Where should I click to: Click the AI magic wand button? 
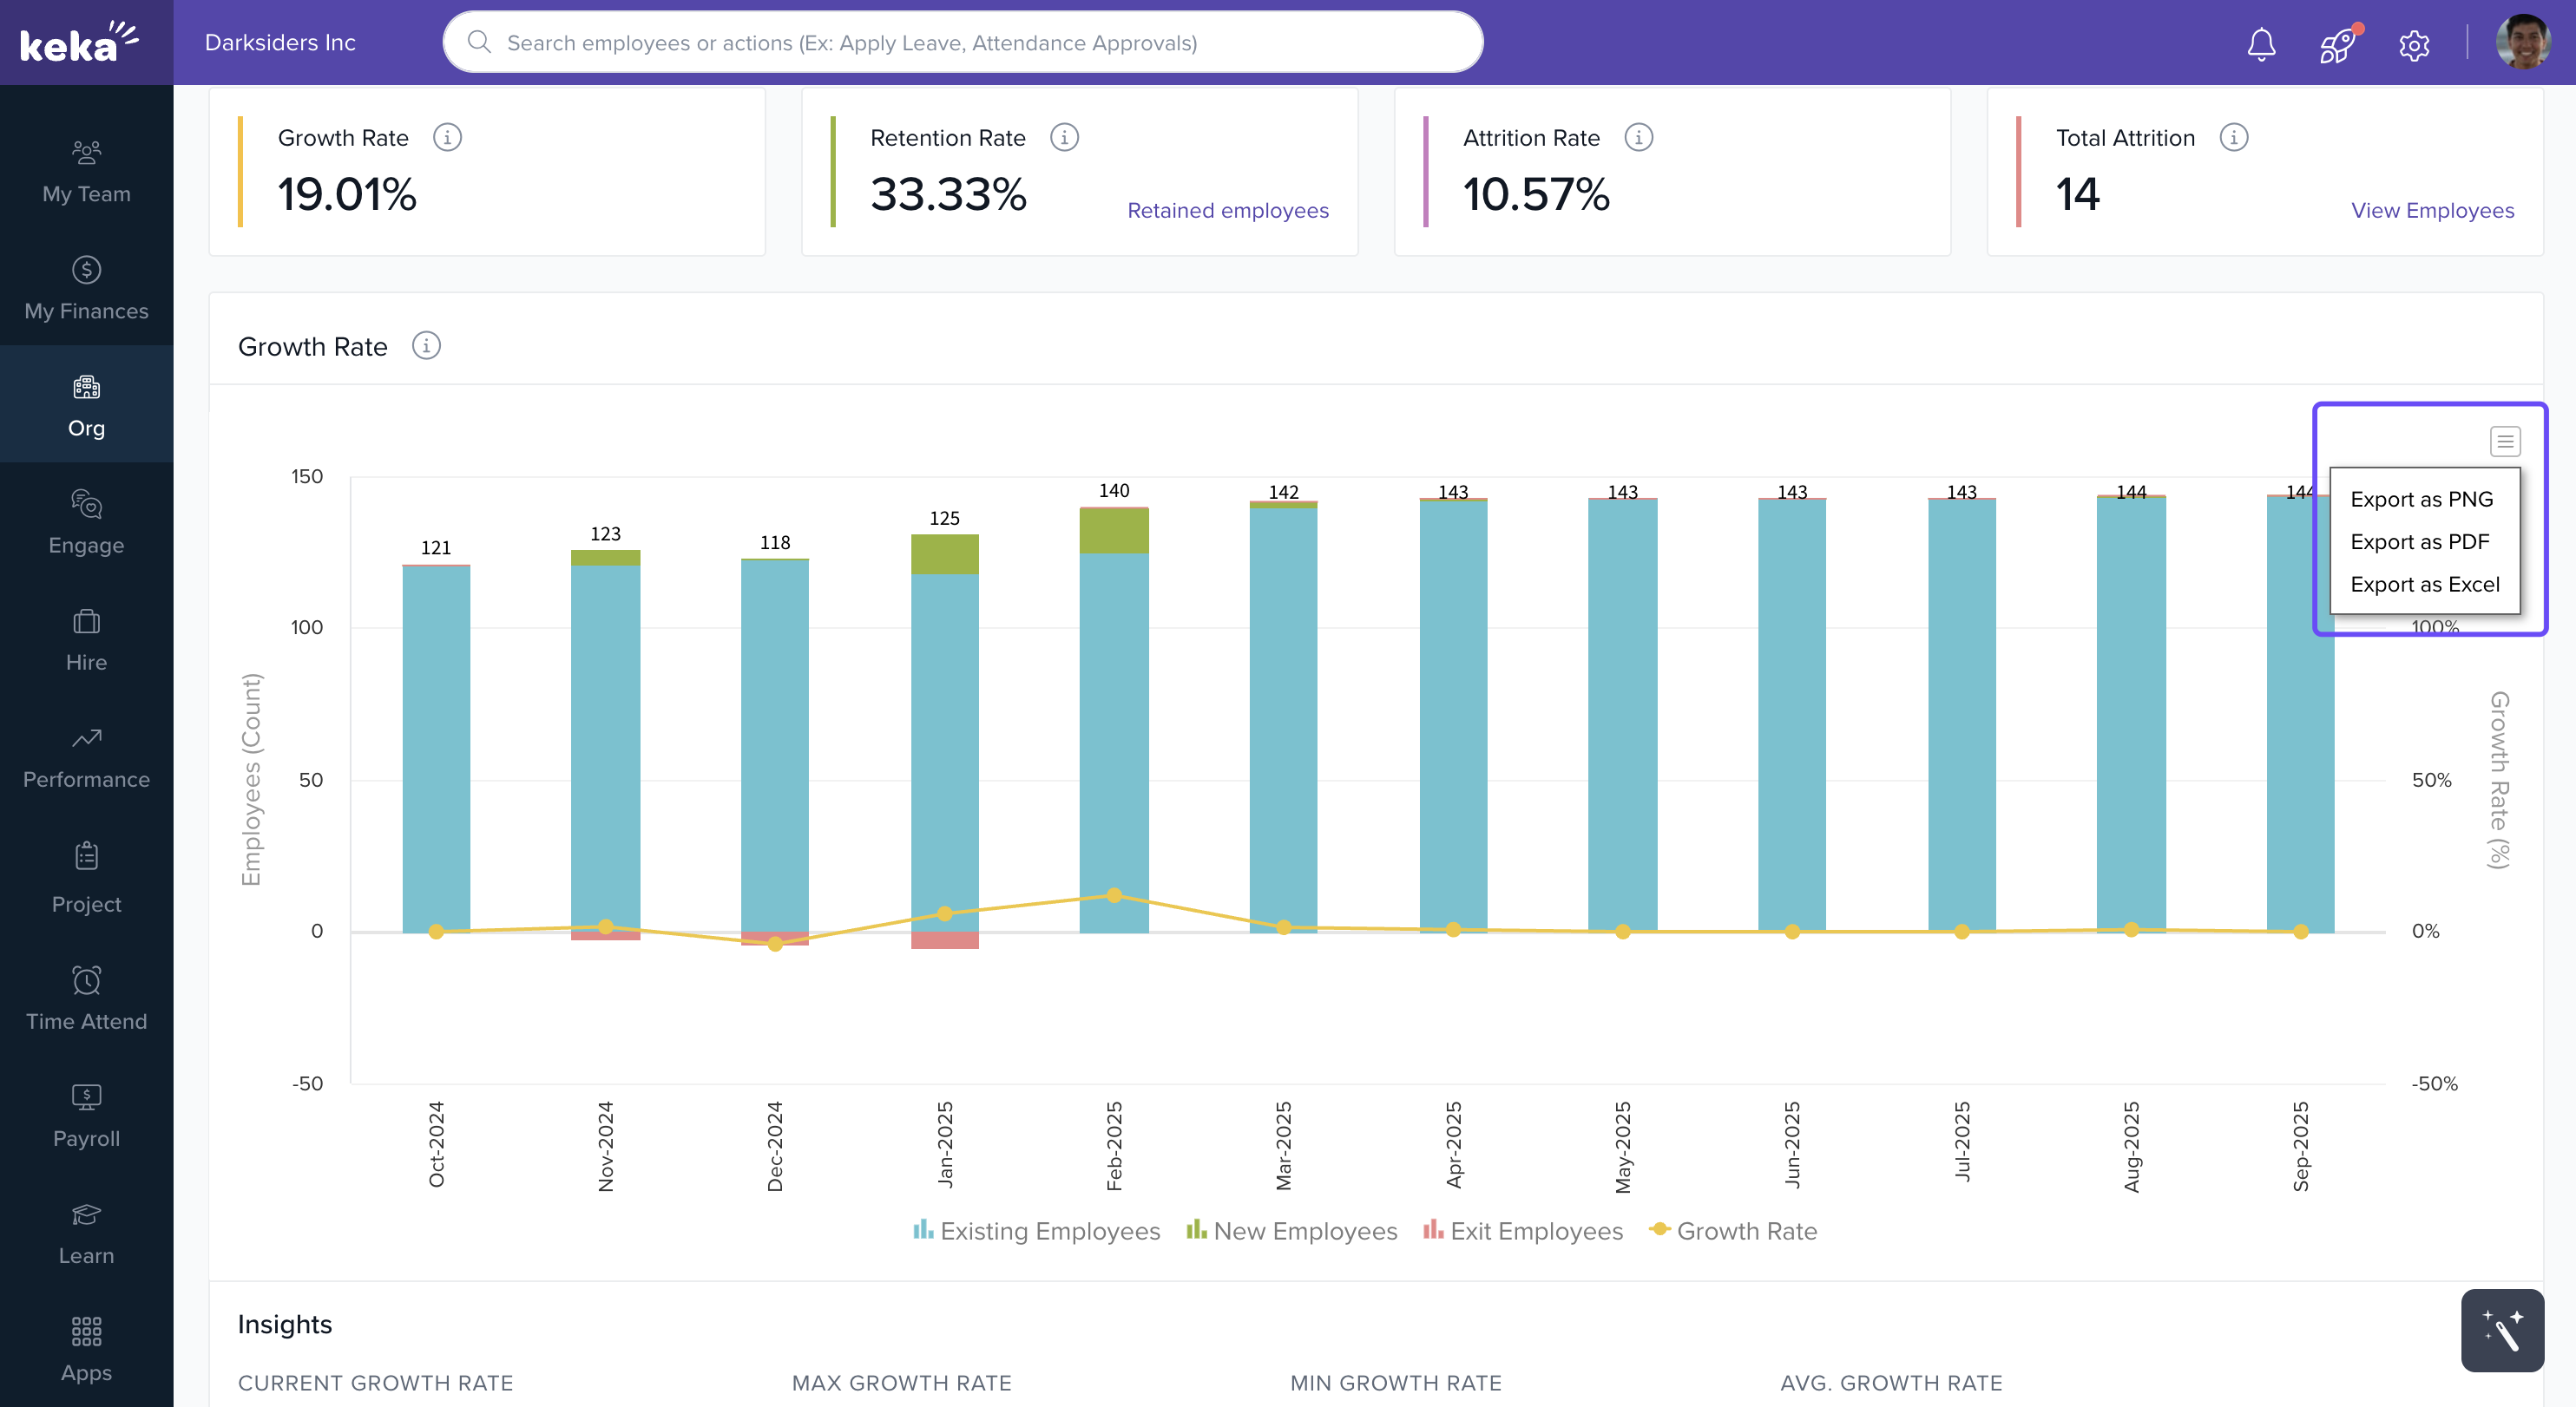pyautogui.click(x=2502, y=1330)
